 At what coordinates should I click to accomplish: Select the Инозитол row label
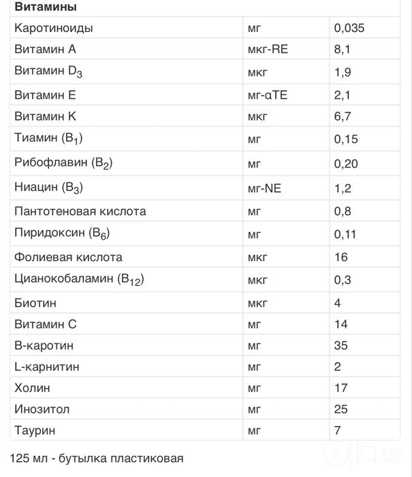[42, 410]
